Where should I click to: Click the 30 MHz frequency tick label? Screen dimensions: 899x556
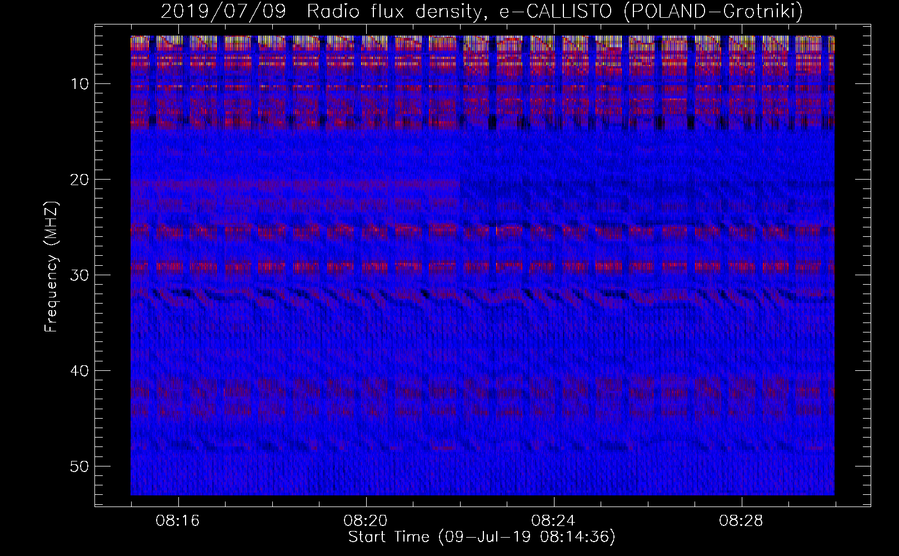[x=80, y=275]
